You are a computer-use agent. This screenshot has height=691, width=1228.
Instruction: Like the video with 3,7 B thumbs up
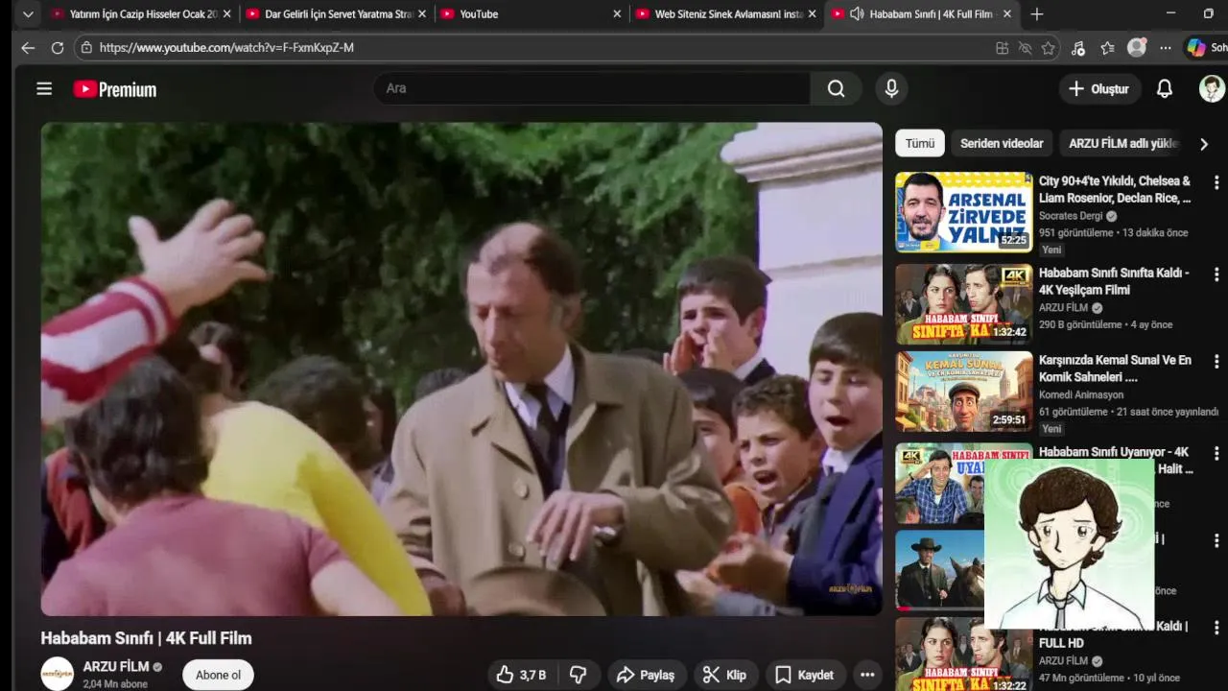click(x=522, y=675)
